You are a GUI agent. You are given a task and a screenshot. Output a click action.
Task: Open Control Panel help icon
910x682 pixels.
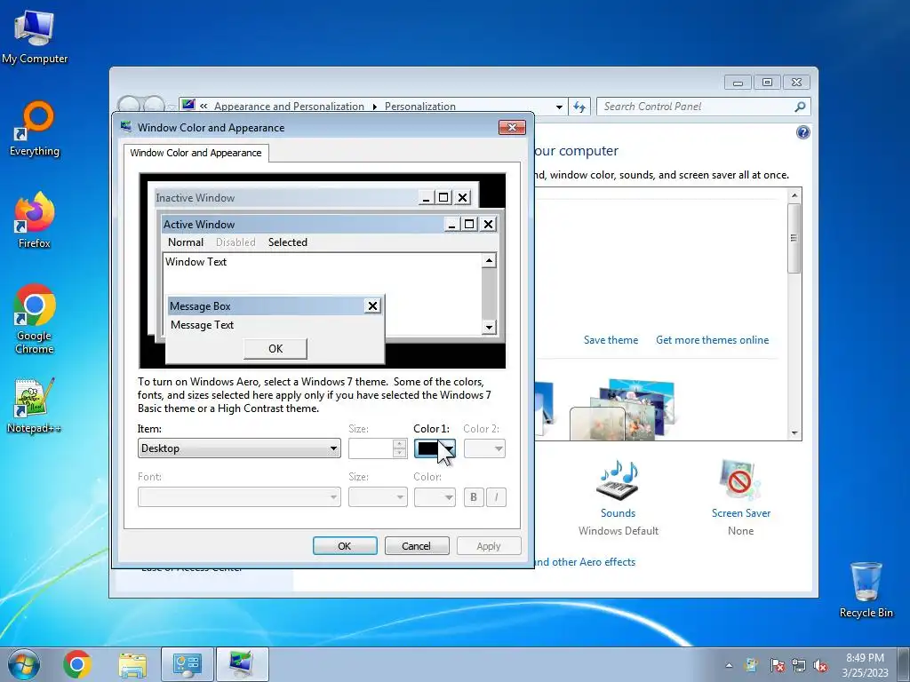802,133
